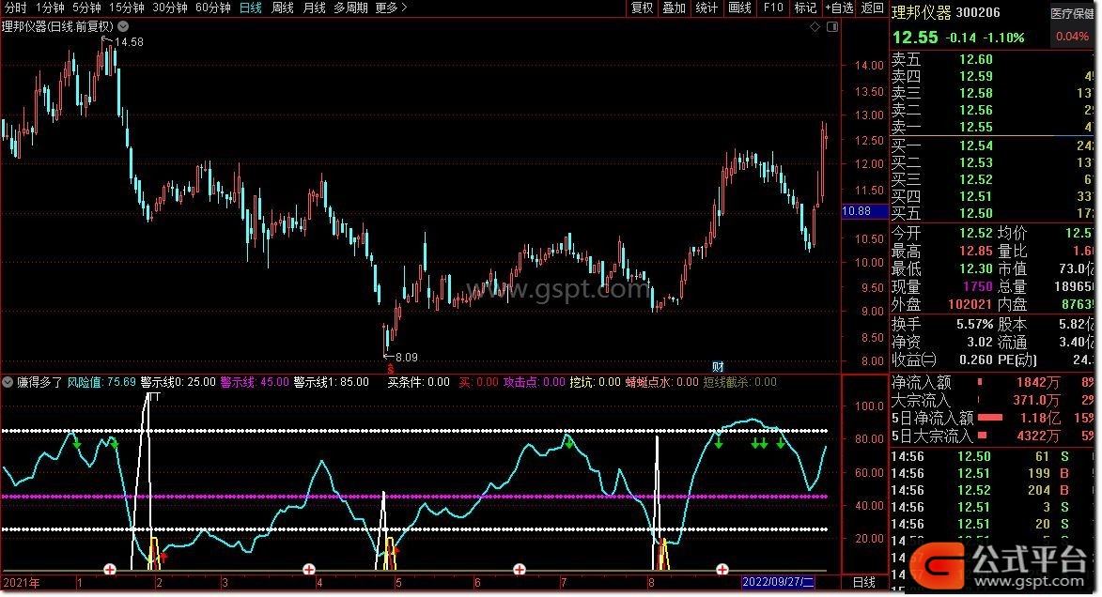Viewport: 1102px width, 597px height.
Task: Select the 卖二 12.56 order row
Action: tap(992, 110)
